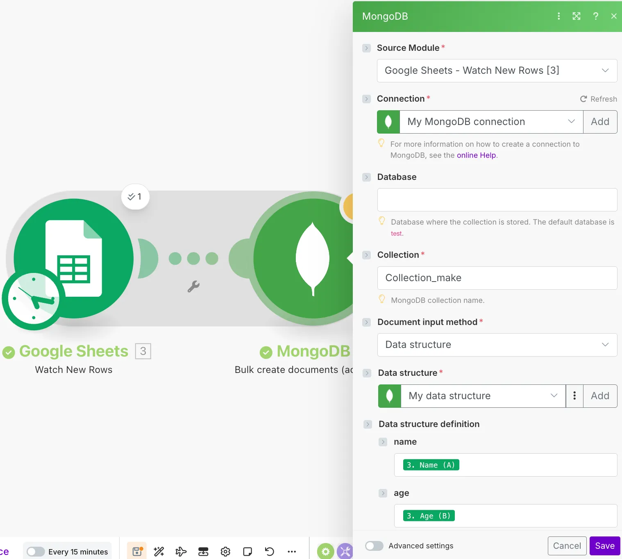Open the Source Module dropdown
The height and width of the screenshot is (559, 622).
point(497,70)
